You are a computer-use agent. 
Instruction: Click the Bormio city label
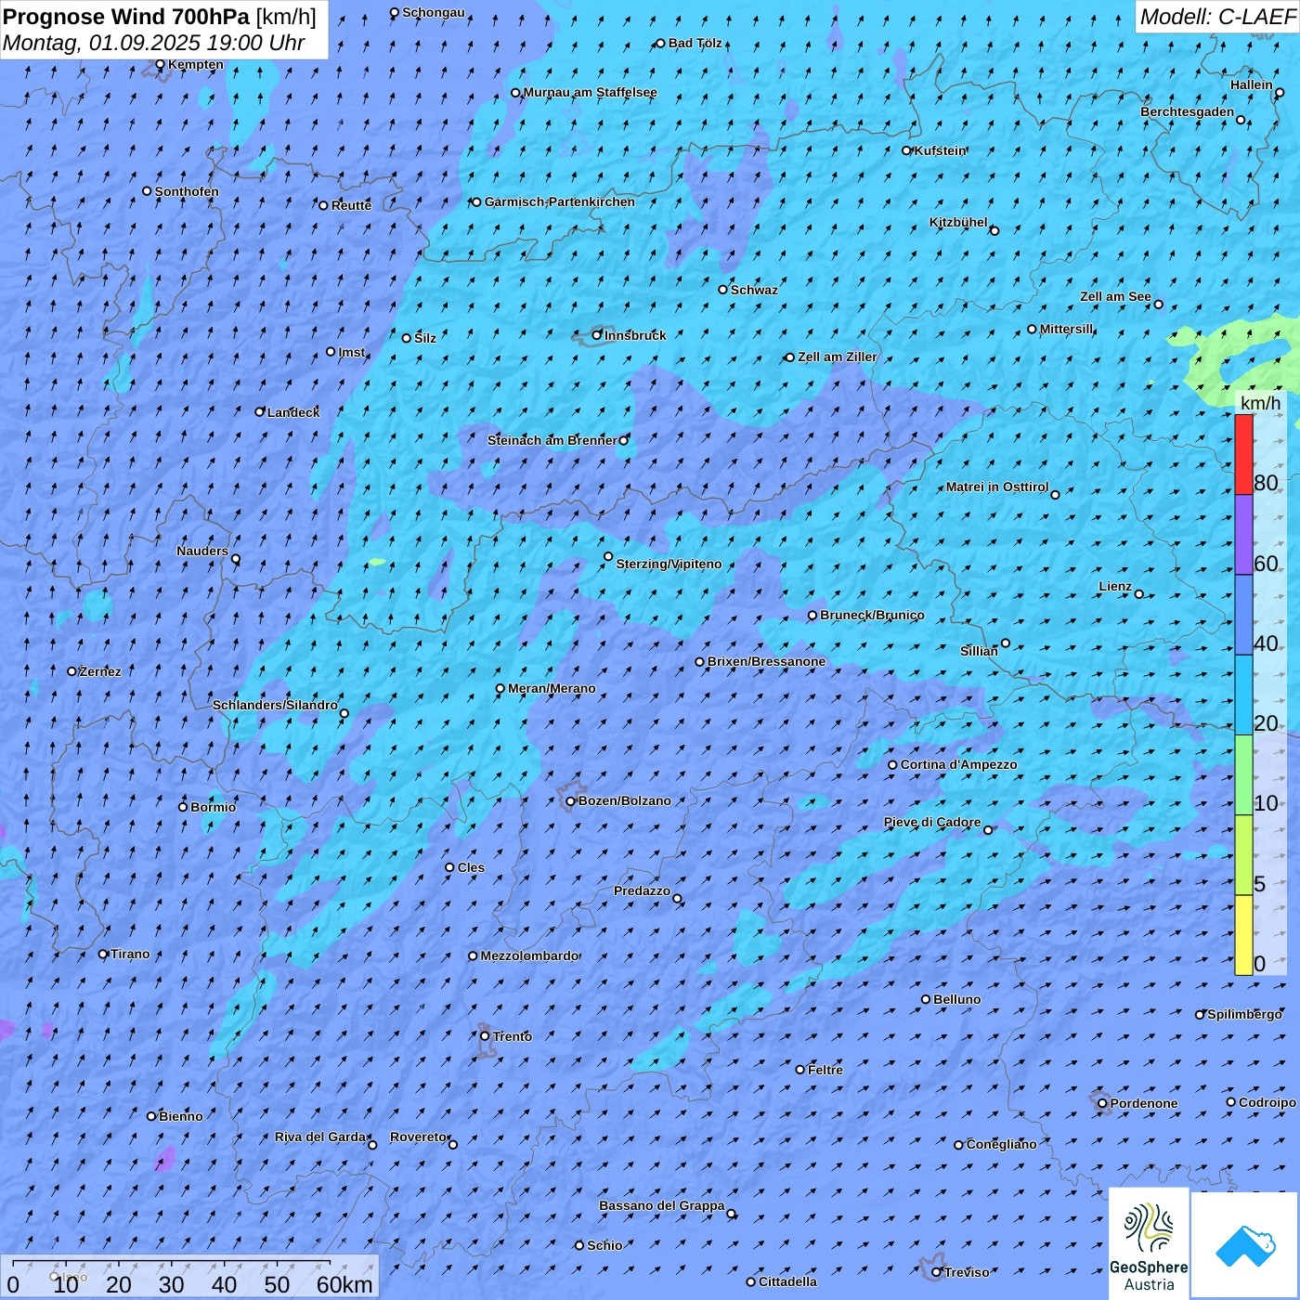(213, 807)
